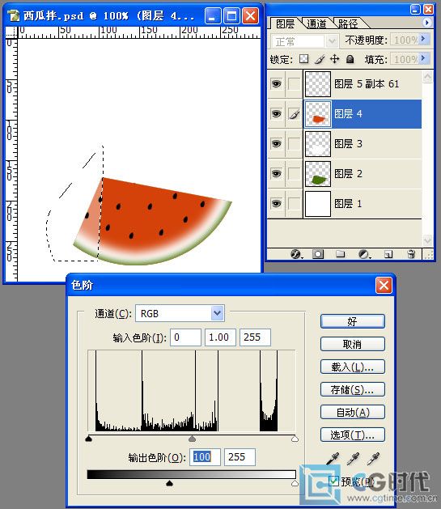Switch to the 图层 tab
The image size is (441, 509).
[x=285, y=23]
